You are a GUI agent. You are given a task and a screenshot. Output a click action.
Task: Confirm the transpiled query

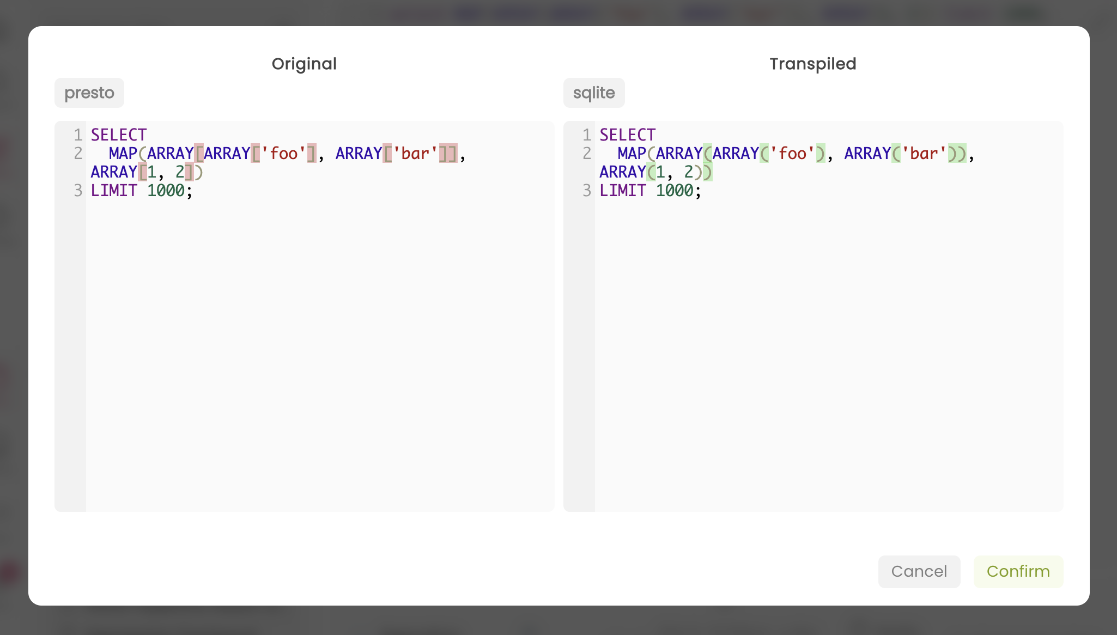click(x=1018, y=571)
